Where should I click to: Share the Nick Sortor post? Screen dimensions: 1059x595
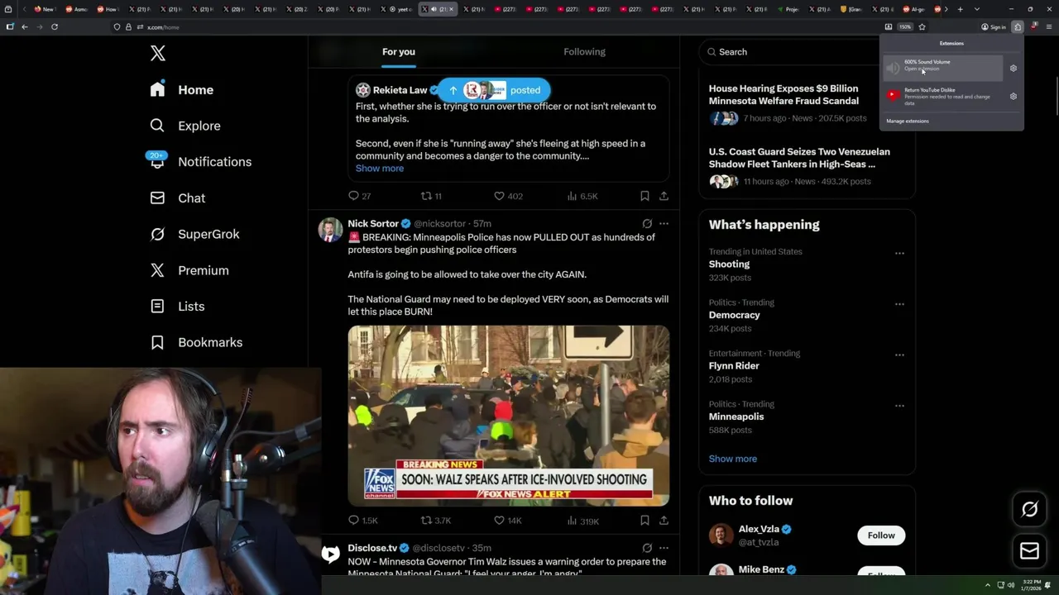664,521
